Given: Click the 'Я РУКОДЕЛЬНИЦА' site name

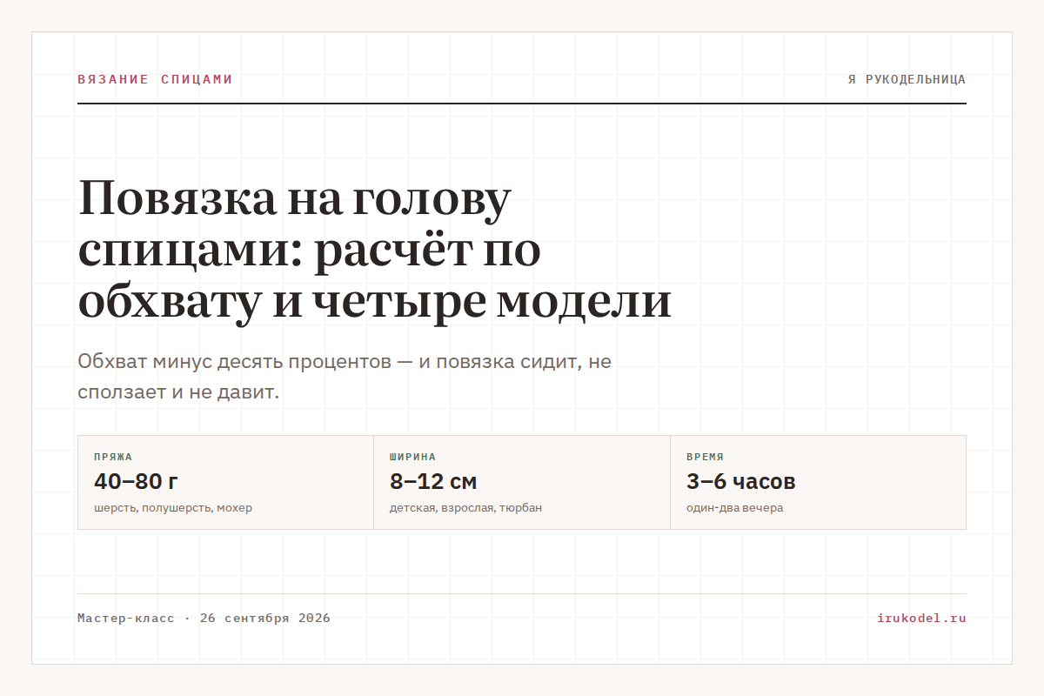Looking at the screenshot, I should pyautogui.click(x=907, y=79).
